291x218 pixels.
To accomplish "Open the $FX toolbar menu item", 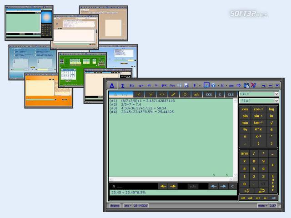I will [164, 85].
